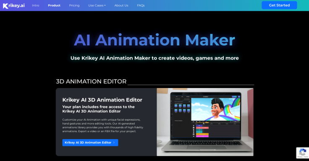Select the Product nav item
The width and height of the screenshot is (309, 161).
(54, 5)
